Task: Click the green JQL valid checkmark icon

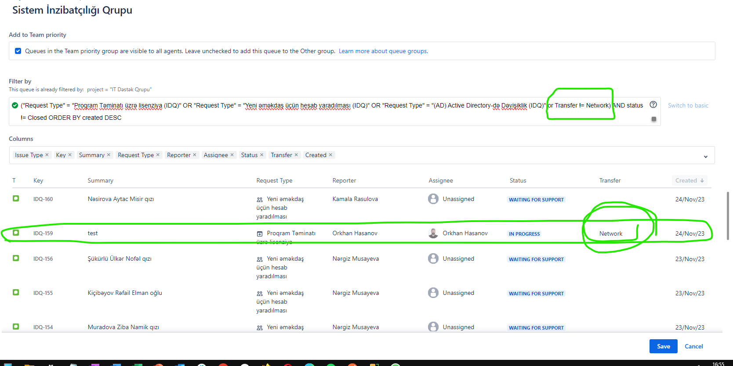Action: coord(15,105)
